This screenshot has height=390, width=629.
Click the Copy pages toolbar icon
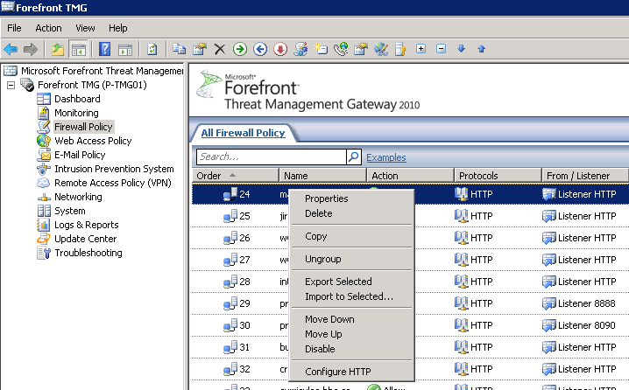179,49
